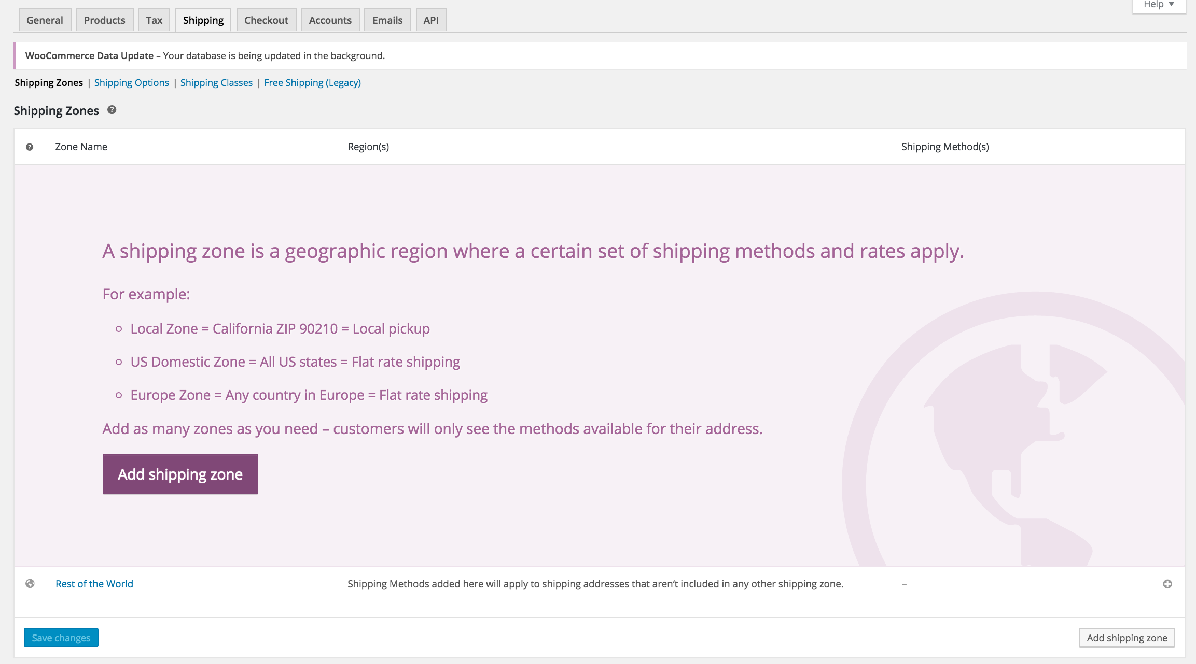Viewport: 1196px width, 664px height.
Task: Click the Region(s) column header
Action: (368, 147)
